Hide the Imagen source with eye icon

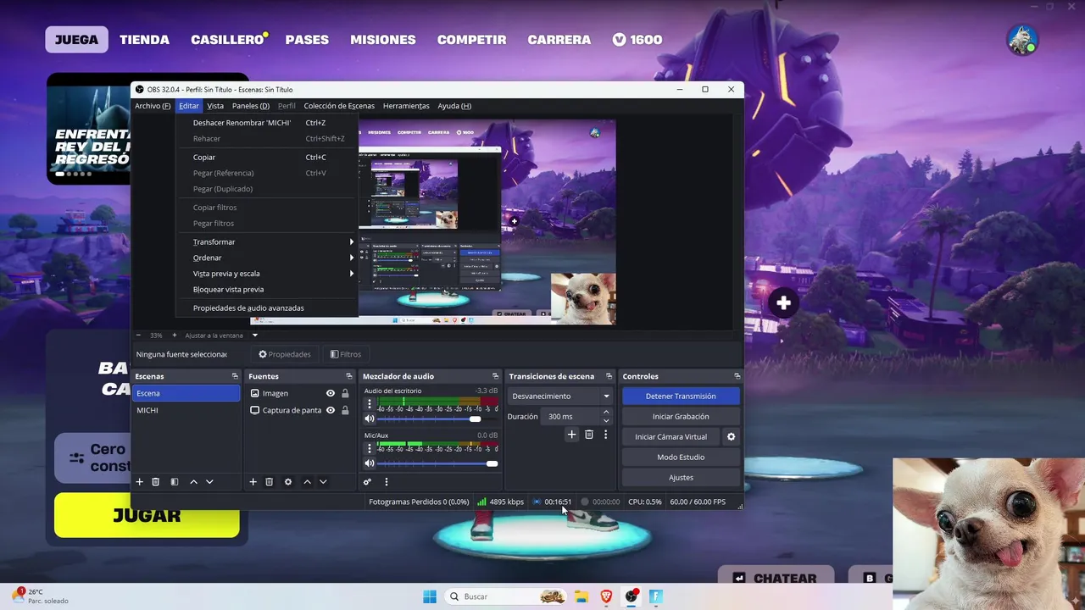331,393
